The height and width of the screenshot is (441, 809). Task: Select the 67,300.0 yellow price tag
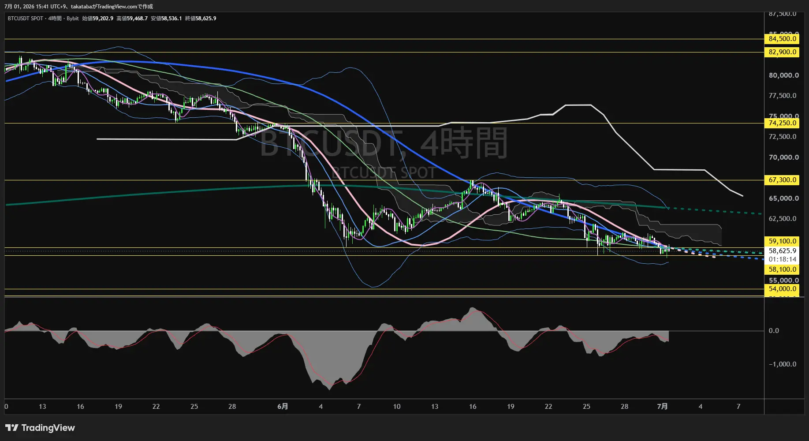[783, 180]
